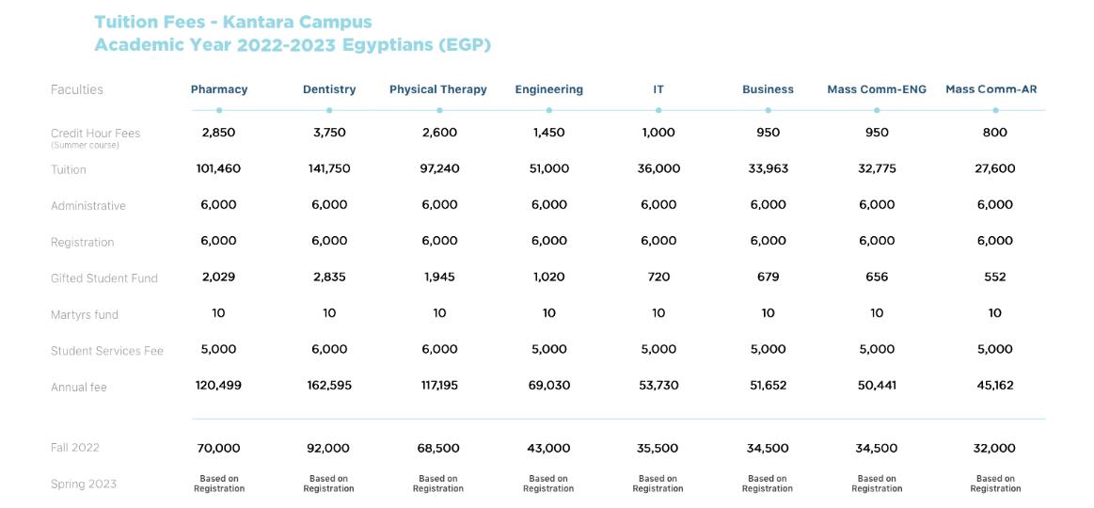Click the dot marker under IT
The width and height of the screenshot is (1094, 508).
coord(658,110)
